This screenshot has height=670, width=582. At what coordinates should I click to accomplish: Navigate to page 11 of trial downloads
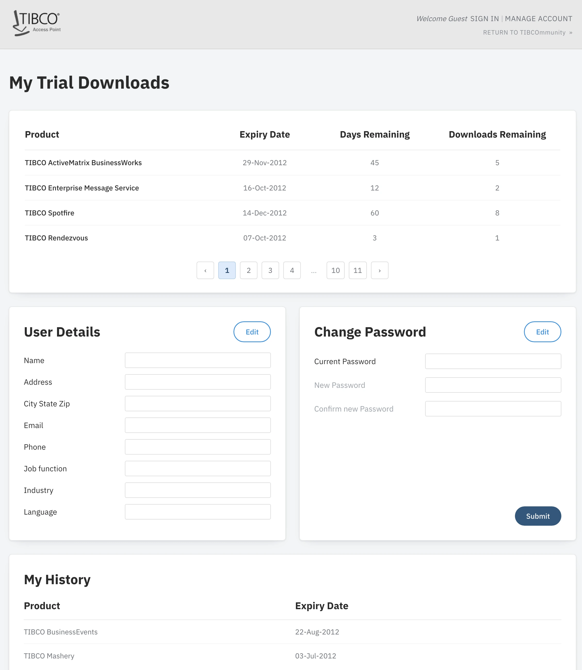(358, 270)
